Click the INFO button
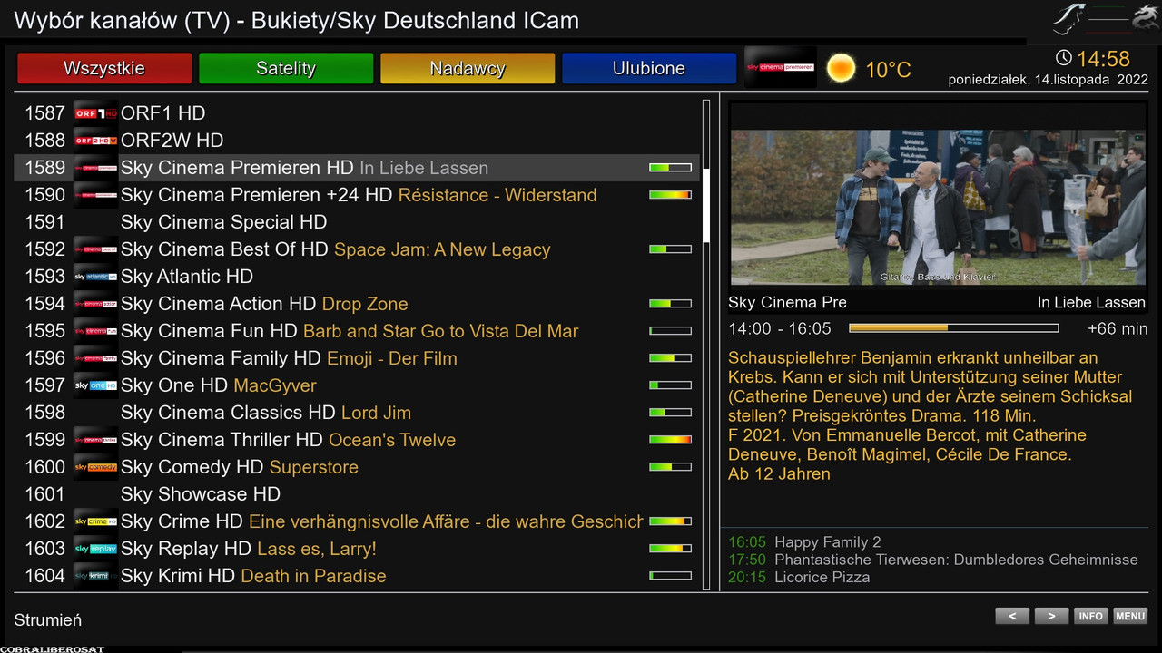 point(1090,616)
